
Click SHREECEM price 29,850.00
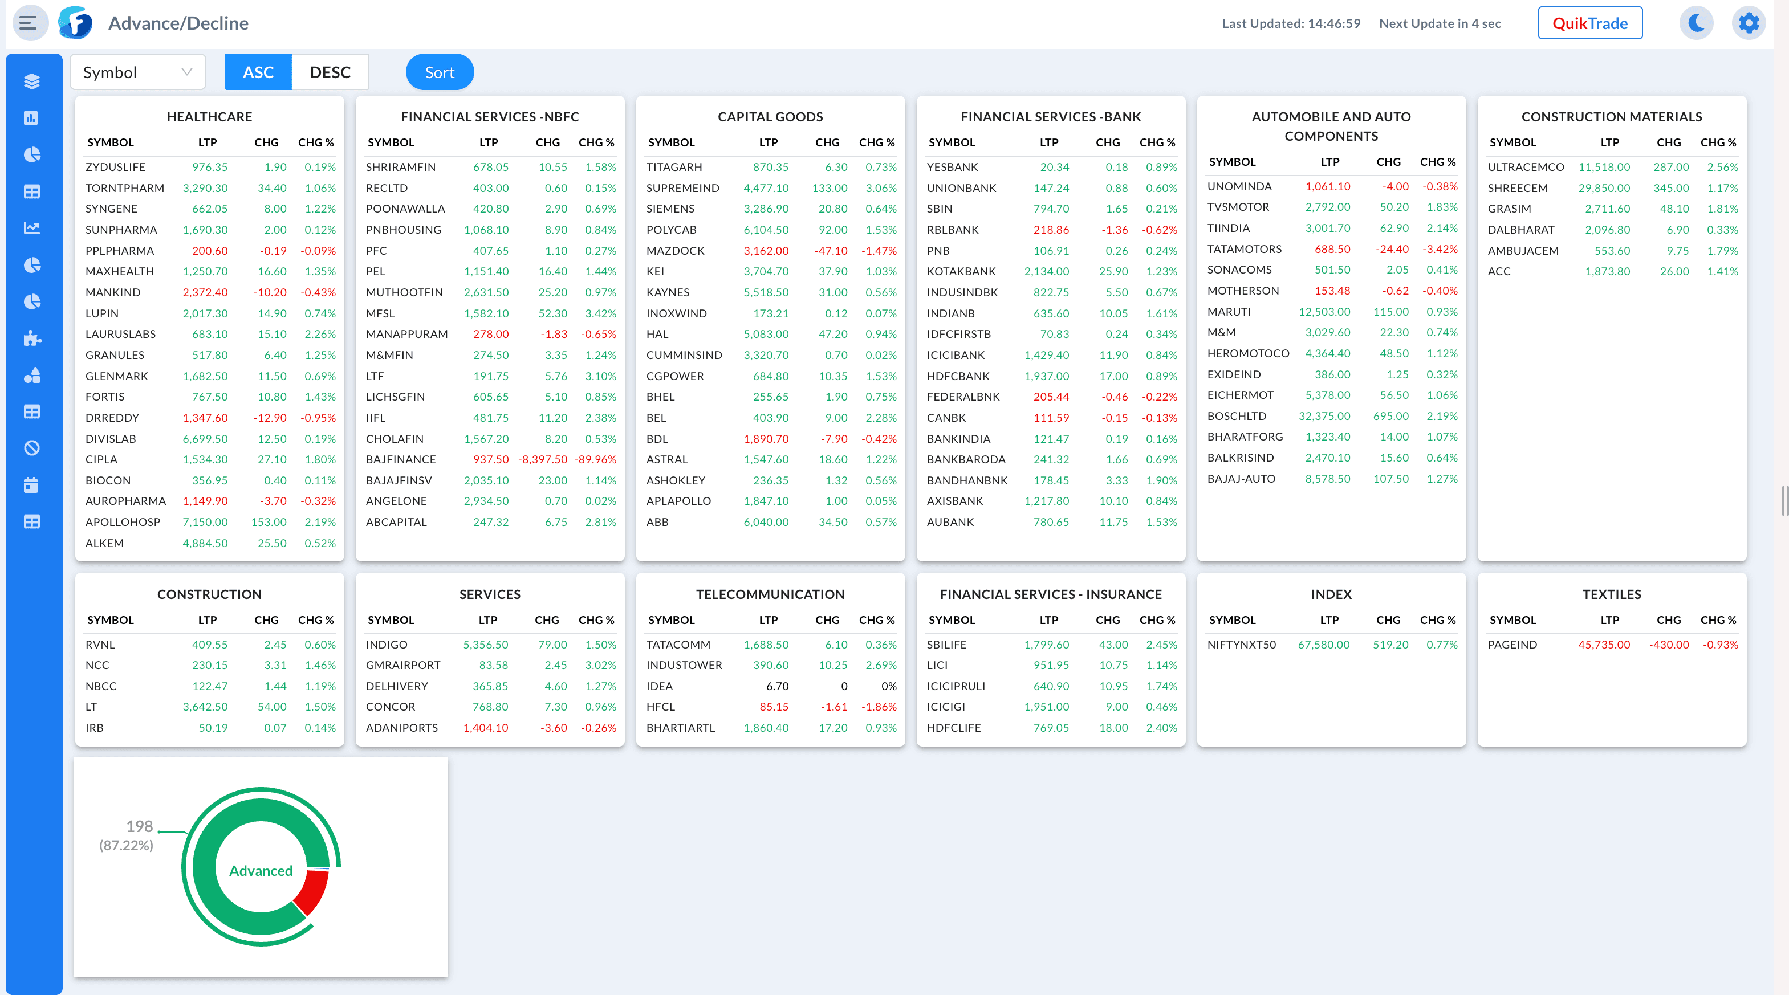[1604, 188]
